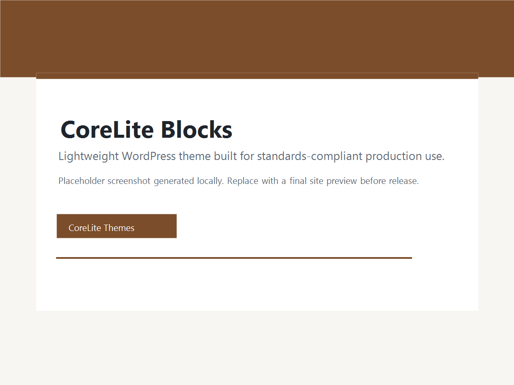Click the word Lightweight in the subtitle

[x=89, y=156]
